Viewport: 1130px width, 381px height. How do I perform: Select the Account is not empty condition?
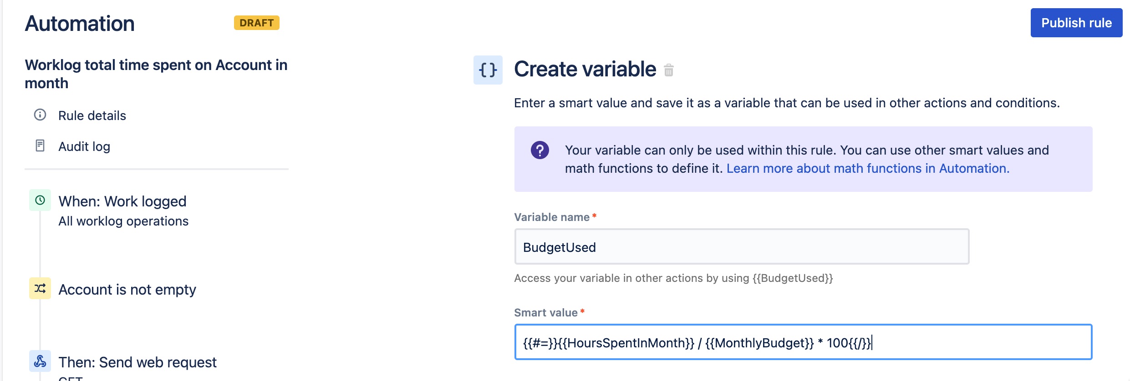(127, 290)
